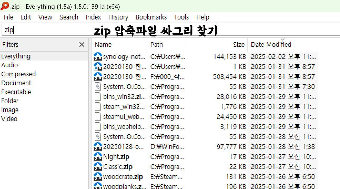Screen dimensions: 340x189
Task: Click the 508,454 KB size cell
Action: (230, 77)
